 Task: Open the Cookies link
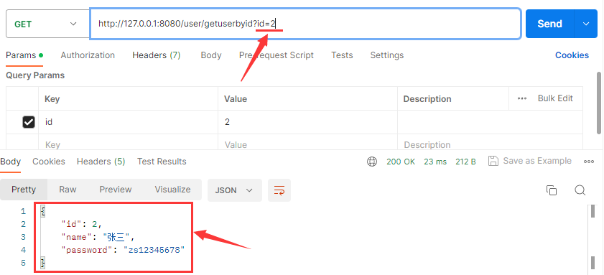pyautogui.click(x=572, y=55)
